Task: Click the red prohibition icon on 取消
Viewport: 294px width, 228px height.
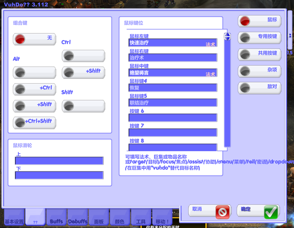Action: tap(223, 212)
